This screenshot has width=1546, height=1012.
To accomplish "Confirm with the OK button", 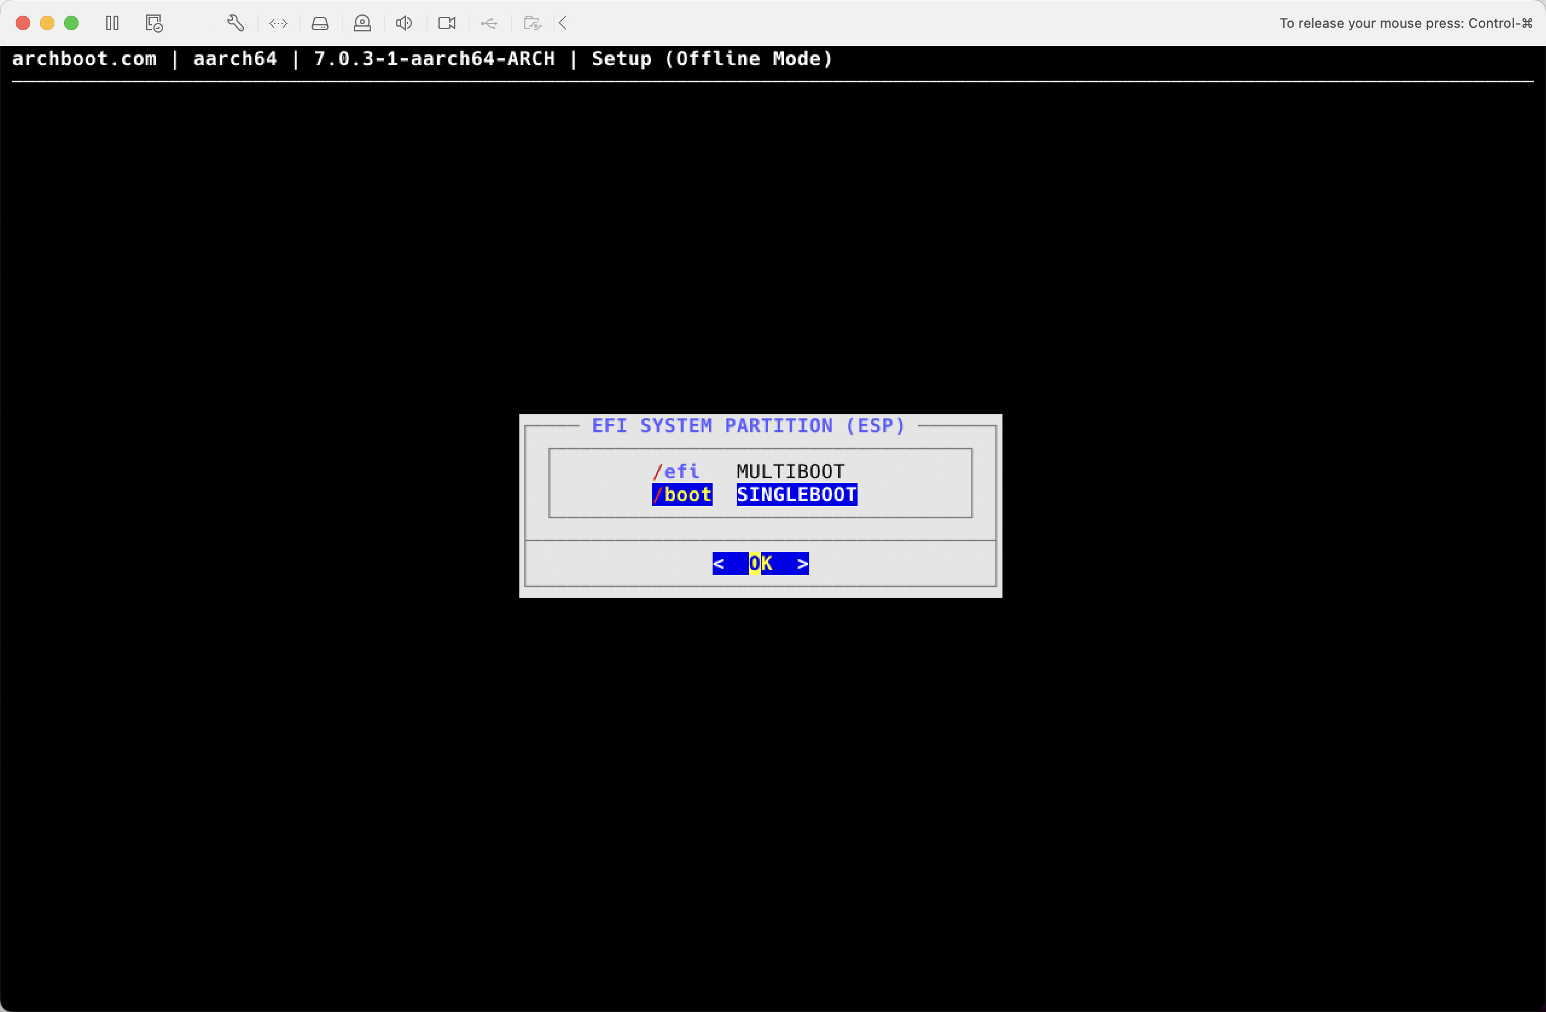I will 761,563.
